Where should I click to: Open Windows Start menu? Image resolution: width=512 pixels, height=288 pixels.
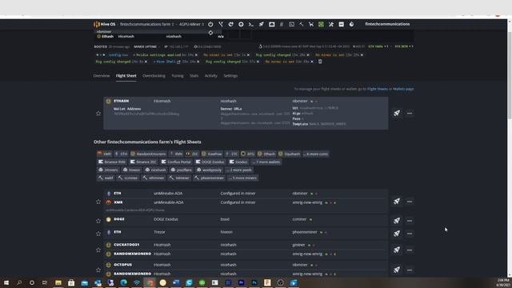(6, 282)
